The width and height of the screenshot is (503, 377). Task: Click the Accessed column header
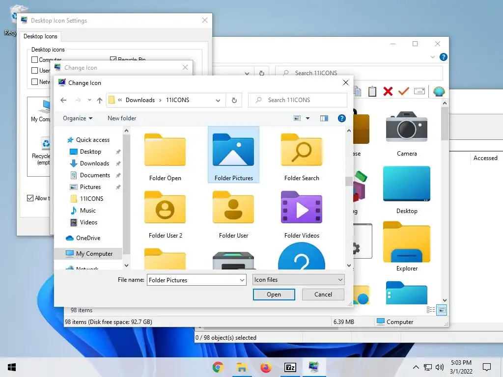[x=485, y=158]
